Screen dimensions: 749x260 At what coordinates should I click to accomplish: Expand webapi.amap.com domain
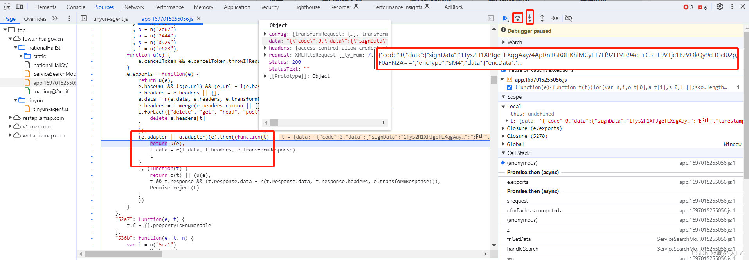10,135
